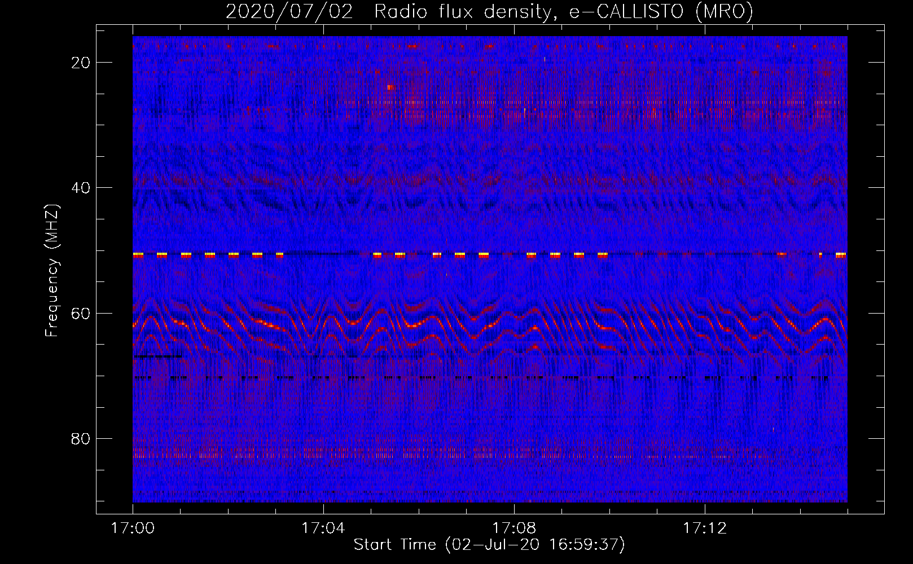Click the date '2020/07/02' in the title
Screen dimensions: 913x564
[x=289, y=11]
